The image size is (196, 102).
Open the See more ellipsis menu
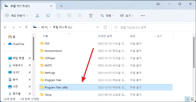click(143, 16)
